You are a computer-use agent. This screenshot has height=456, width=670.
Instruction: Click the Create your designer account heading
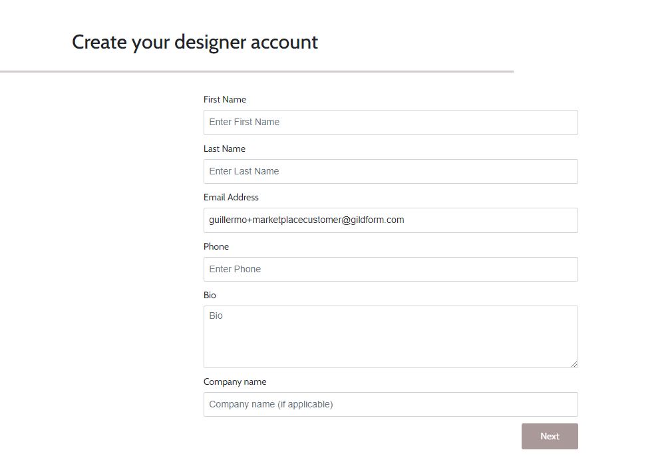coord(195,42)
